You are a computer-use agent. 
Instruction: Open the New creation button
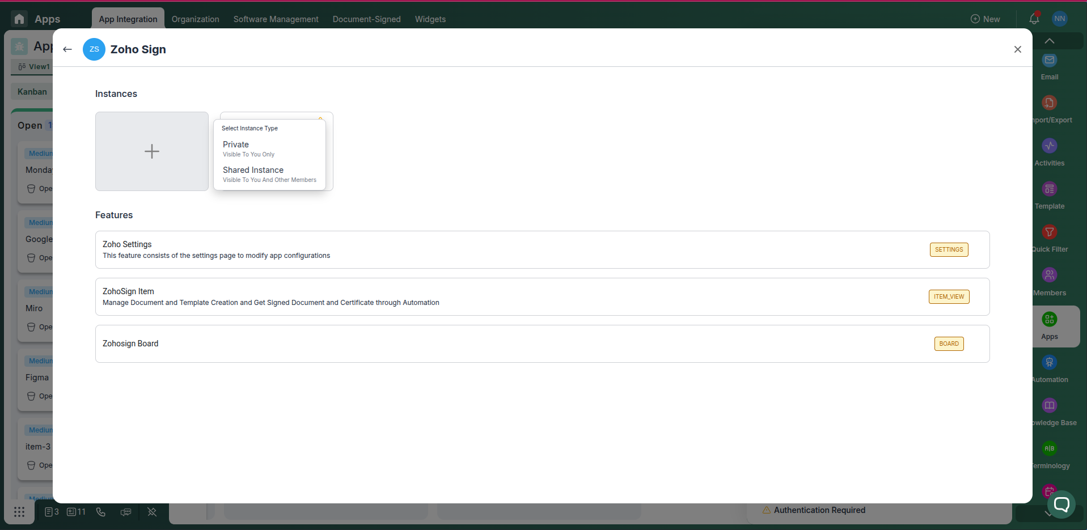(986, 19)
